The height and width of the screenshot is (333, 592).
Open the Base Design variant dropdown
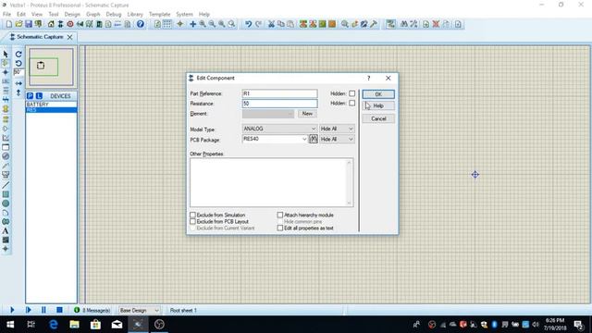click(140, 311)
